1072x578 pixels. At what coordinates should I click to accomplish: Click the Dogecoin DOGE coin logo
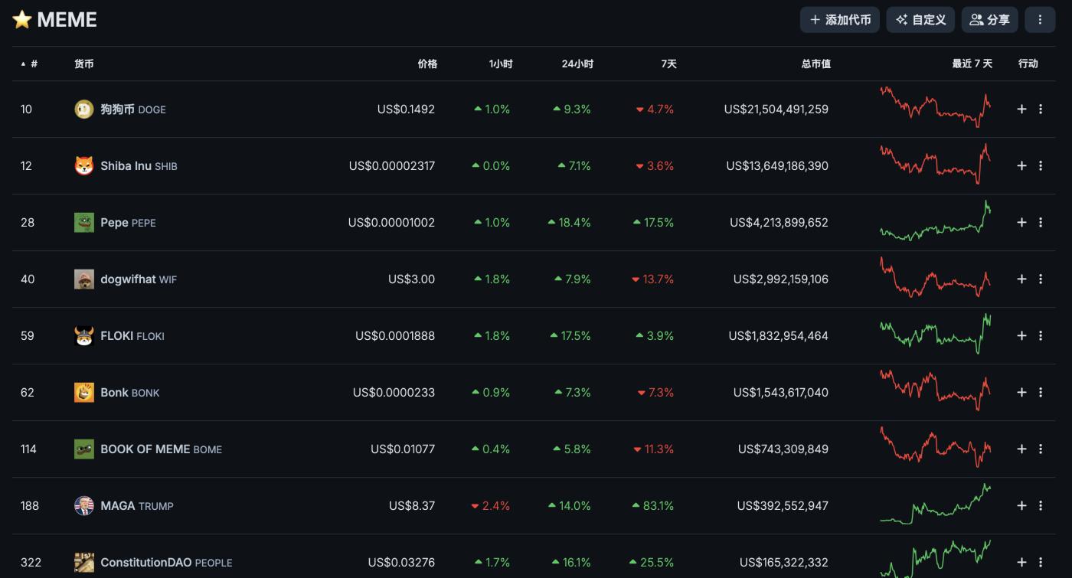83,109
